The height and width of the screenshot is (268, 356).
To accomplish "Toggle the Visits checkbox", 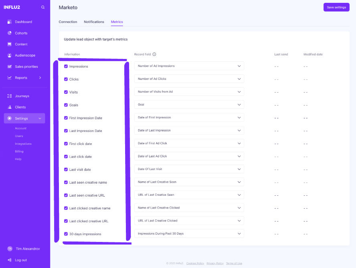I will pyautogui.click(x=66, y=92).
